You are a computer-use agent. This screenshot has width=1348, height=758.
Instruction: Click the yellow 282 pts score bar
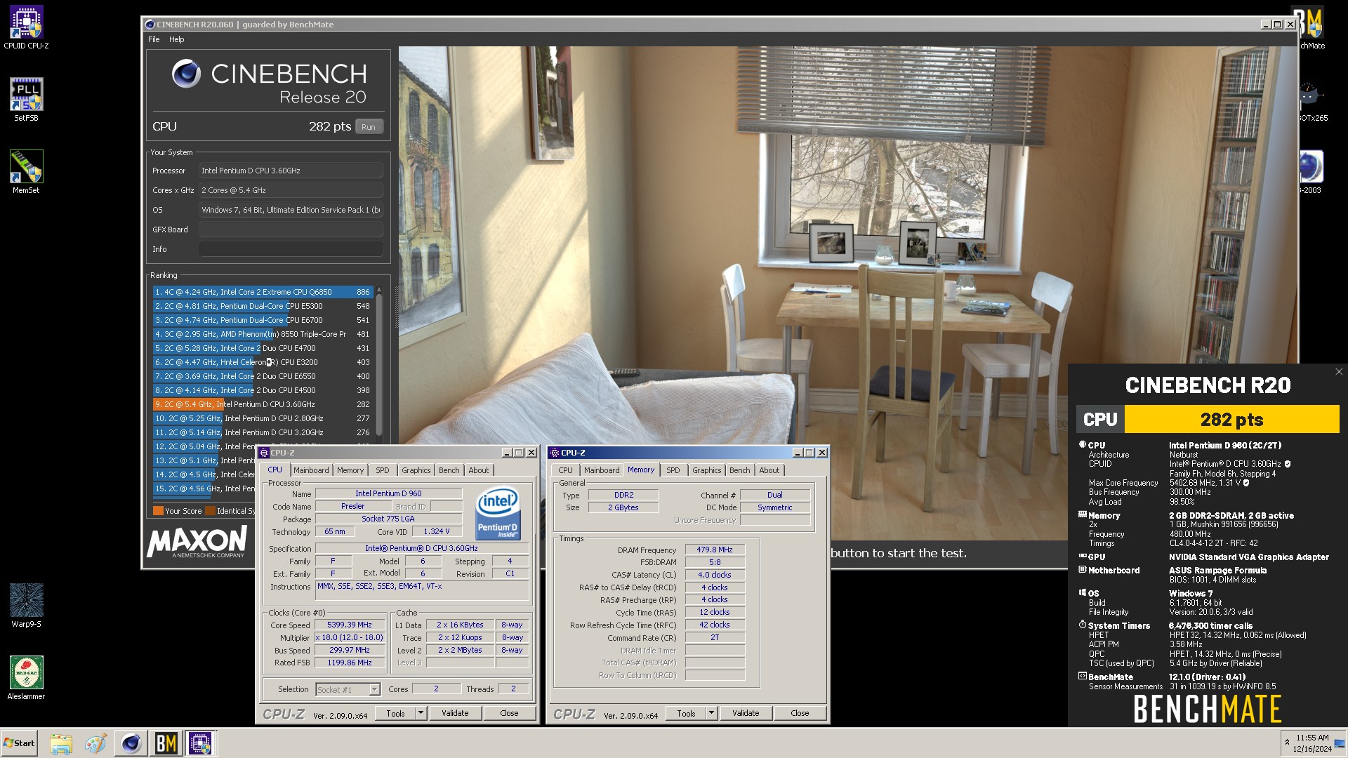[1231, 420]
